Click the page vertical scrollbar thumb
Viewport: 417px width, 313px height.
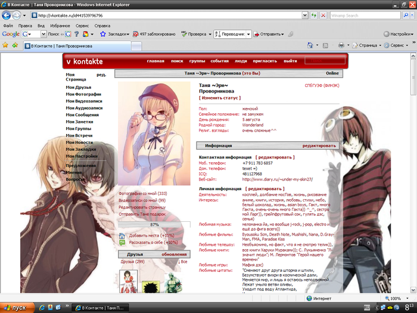pyautogui.click(x=413, y=77)
